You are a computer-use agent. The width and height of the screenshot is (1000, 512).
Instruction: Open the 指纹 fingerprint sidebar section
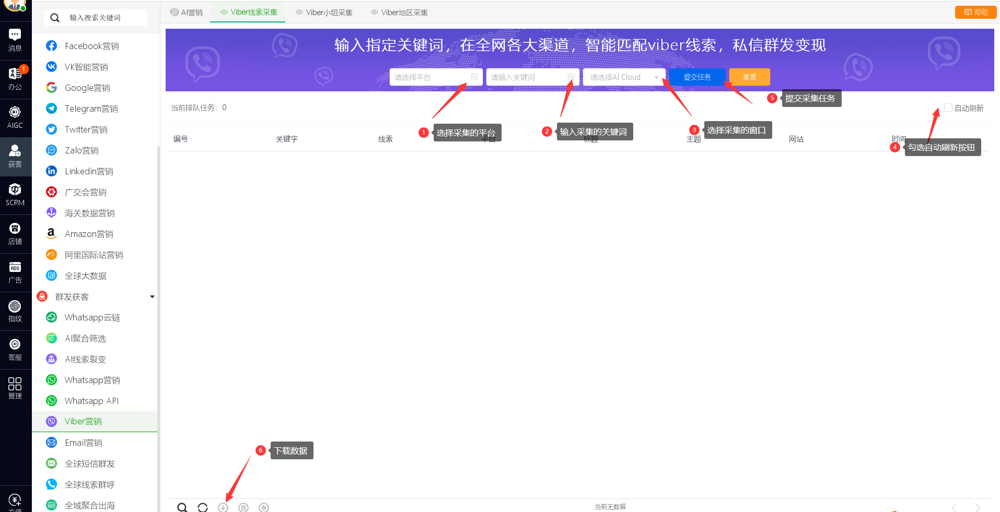pos(15,311)
